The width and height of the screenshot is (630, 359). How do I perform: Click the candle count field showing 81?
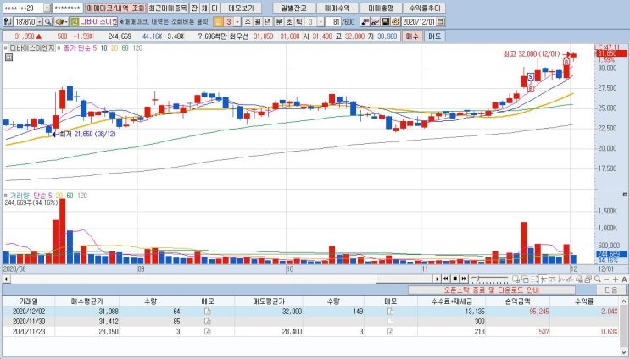tap(333, 22)
